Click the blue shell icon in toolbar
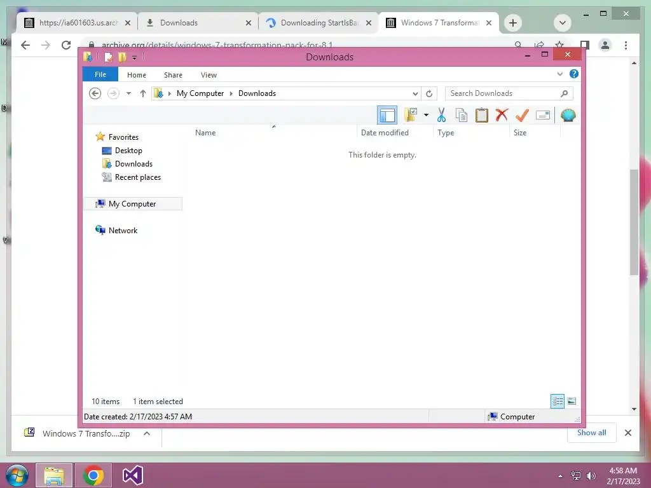Image resolution: width=651 pixels, height=488 pixels. [x=568, y=115]
